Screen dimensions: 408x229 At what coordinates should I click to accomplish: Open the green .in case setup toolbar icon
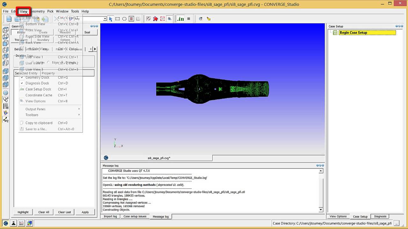click(181, 19)
